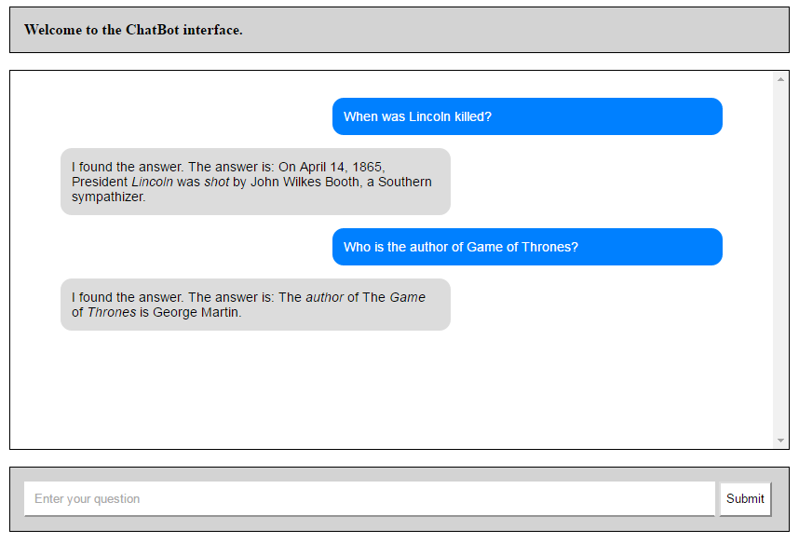
Task: Click the placeholder text 'Enter your question'
Action: click(86, 499)
